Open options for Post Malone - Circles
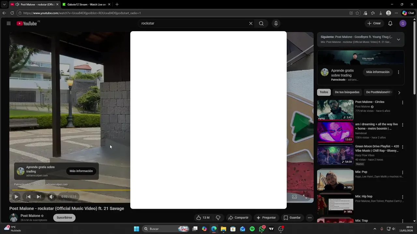The height and width of the screenshot is (234, 417). click(x=403, y=103)
